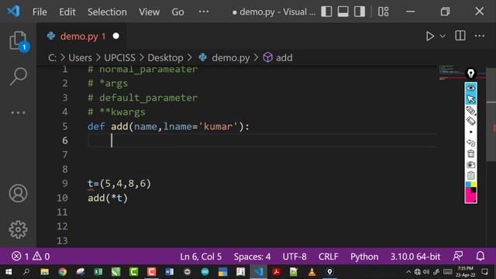Open the feedback icon in status bar
This screenshot has height=279, width=496.
point(458,256)
